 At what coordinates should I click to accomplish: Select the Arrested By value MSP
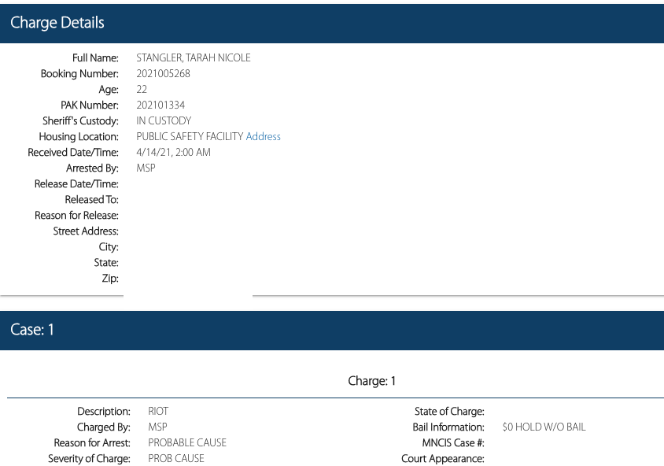click(146, 168)
